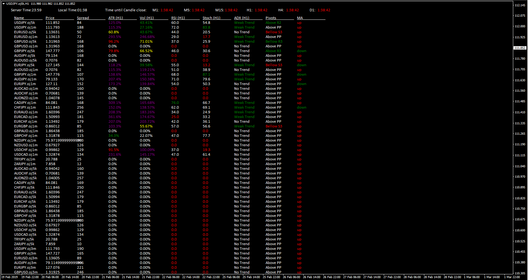Image resolution: width=528 pixels, height=280 pixels.
Task: Click the Stoch (H1) column header
Action: tap(211, 18)
